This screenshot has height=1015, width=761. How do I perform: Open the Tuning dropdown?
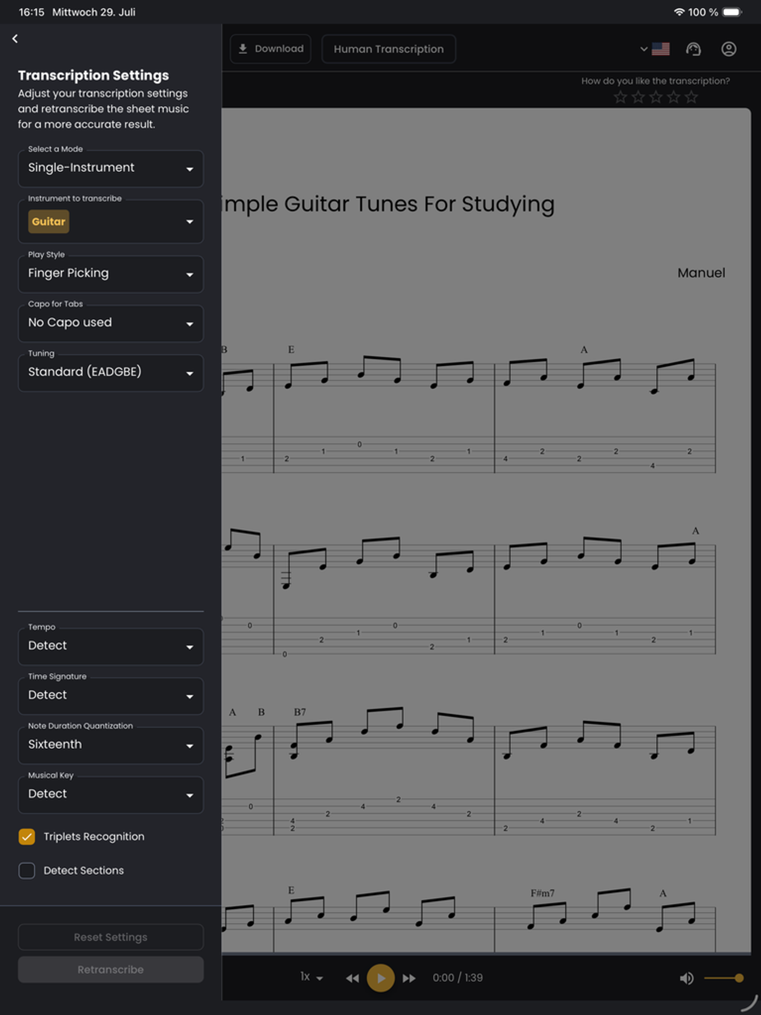111,373
